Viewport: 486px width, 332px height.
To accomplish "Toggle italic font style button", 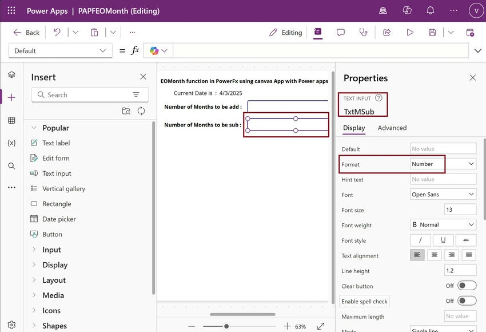I will click(420, 240).
